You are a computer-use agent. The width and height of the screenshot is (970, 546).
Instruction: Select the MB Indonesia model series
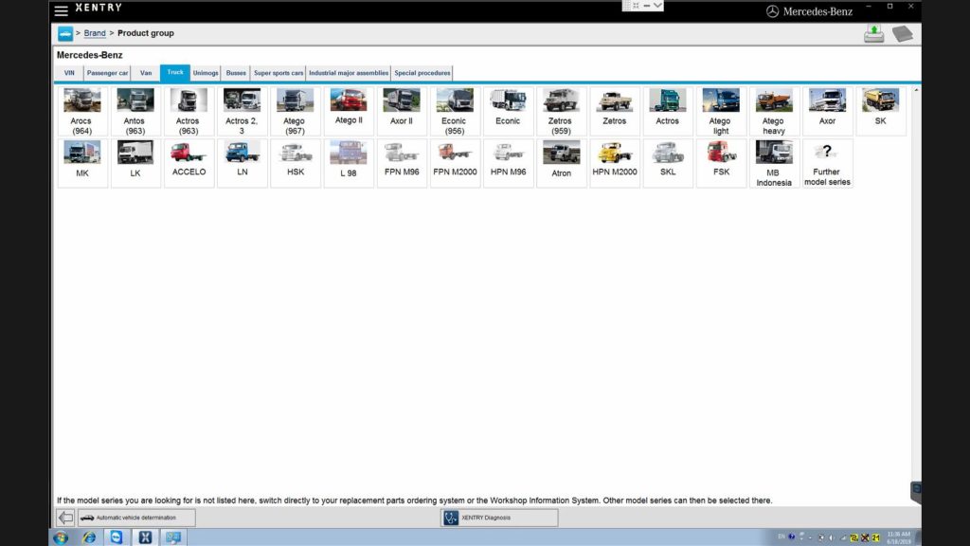click(x=774, y=163)
